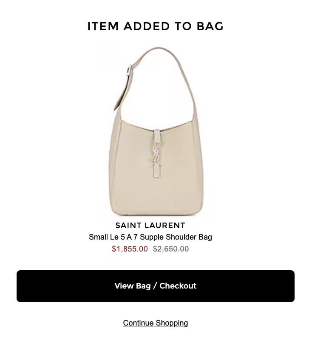Click the View Bag / Checkout button
The width and height of the screenshot is (312, 343).
point(156,286)
